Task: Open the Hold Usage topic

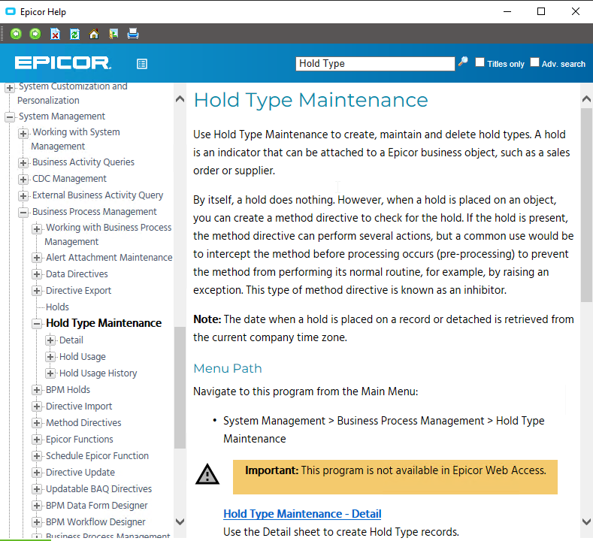Action: click(x=83, y=356)
